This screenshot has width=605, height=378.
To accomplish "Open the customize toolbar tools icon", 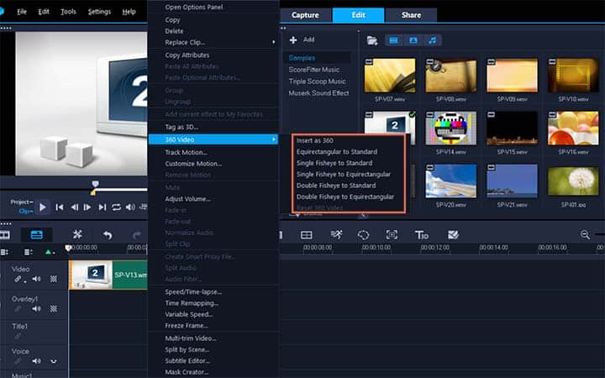I will coord(77,234).
